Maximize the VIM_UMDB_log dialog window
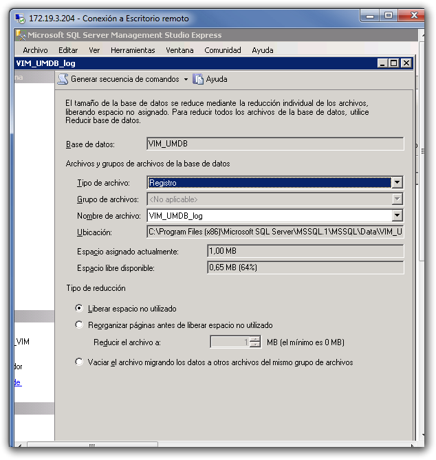Image resolution: width=436 pixels, height=460 pixels. [394, 63]
